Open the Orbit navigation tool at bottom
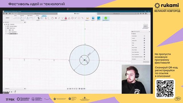 point(68,89)
